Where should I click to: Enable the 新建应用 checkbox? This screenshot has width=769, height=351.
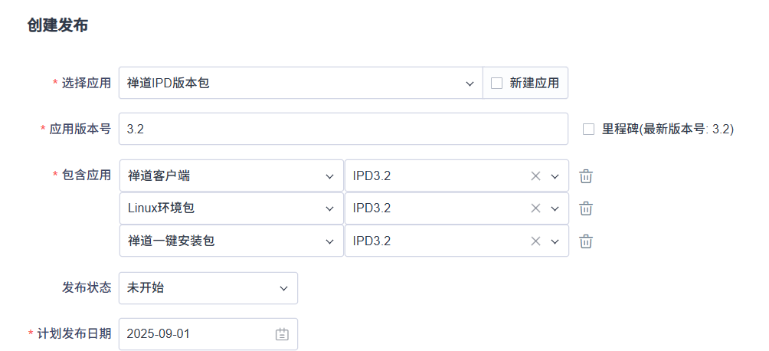click(496, 83)
